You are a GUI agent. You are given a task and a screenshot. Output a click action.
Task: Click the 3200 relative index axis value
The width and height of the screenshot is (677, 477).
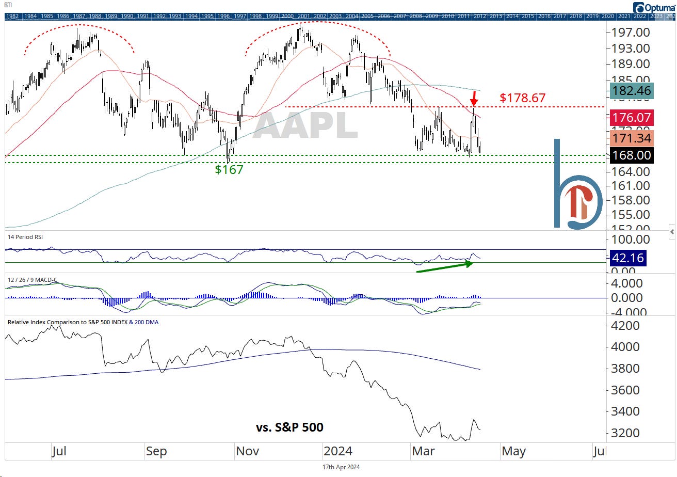pos(625,433)
